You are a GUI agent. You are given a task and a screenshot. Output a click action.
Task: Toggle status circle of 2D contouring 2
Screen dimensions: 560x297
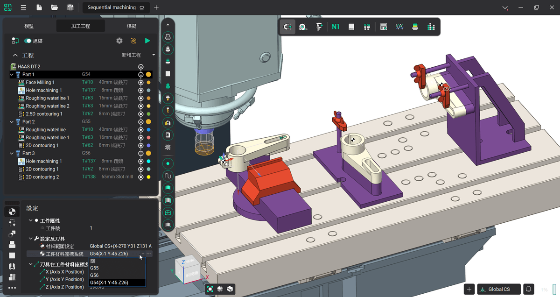tap(140, 177)
